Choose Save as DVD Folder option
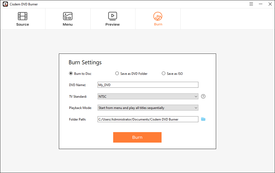Viewport: 275px width, 173px height. pyautogui.click(x=117, y=73)
